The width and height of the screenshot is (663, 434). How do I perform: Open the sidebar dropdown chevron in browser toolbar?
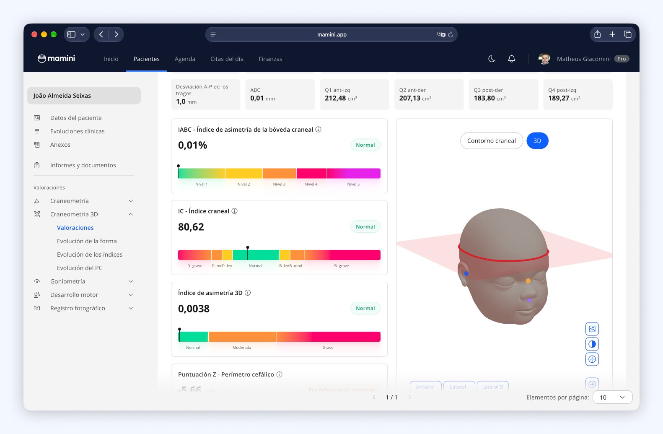coord(83,34)
